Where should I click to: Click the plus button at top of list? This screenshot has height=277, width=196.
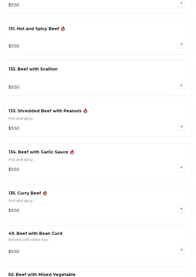click(181, 3)
